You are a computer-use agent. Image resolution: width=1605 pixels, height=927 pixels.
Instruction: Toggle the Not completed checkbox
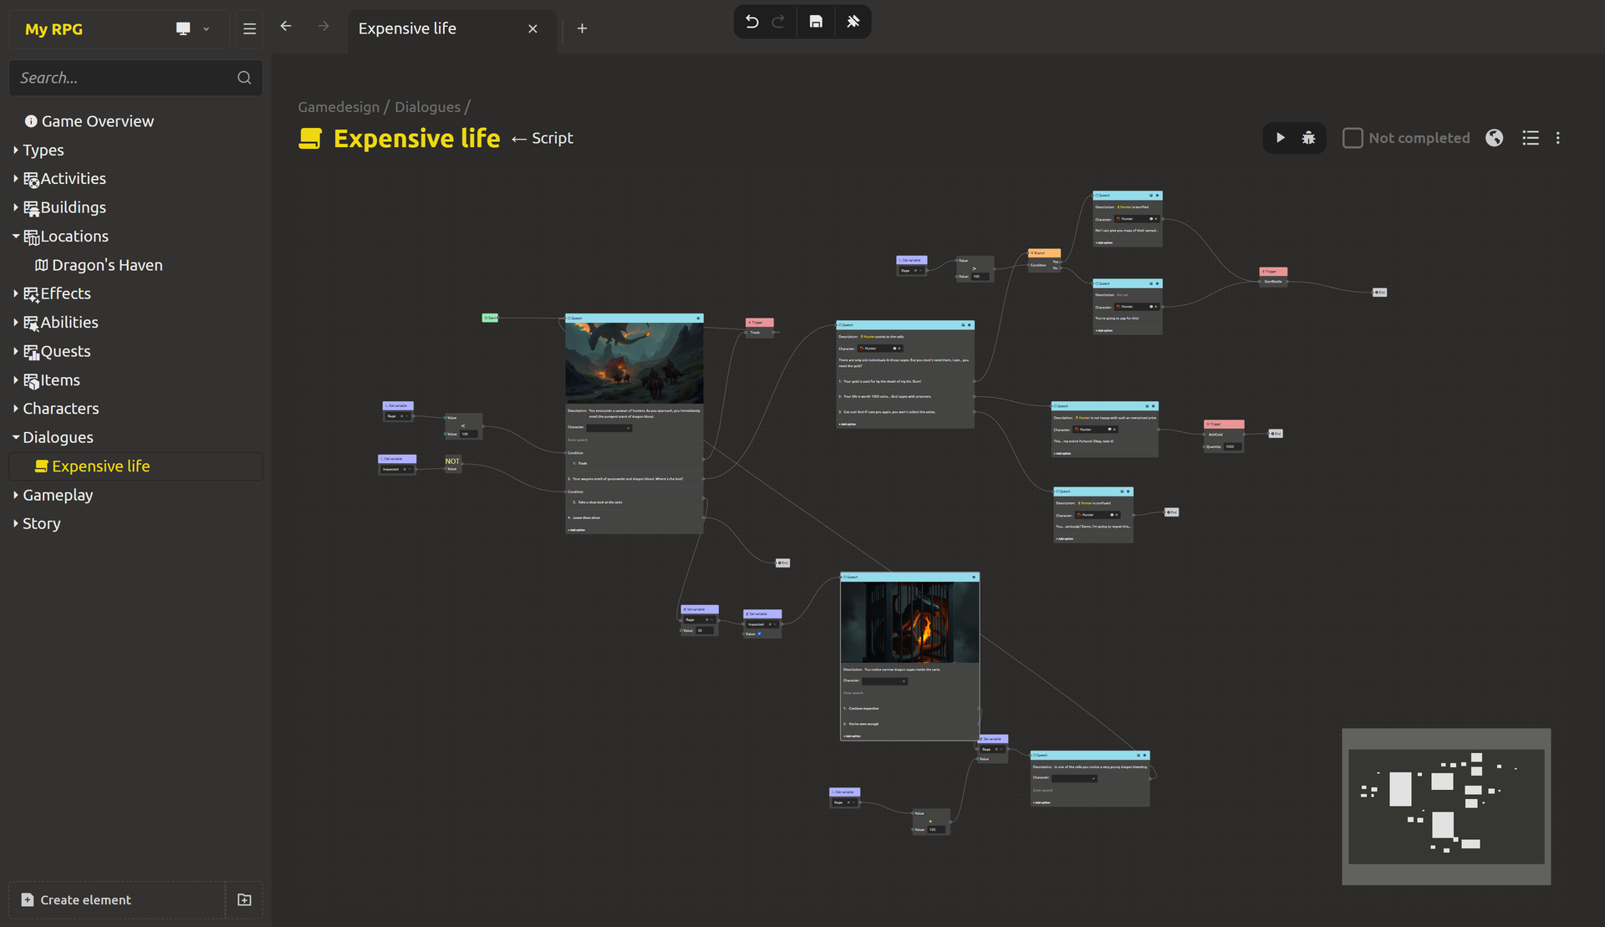tap(1352, 138)
